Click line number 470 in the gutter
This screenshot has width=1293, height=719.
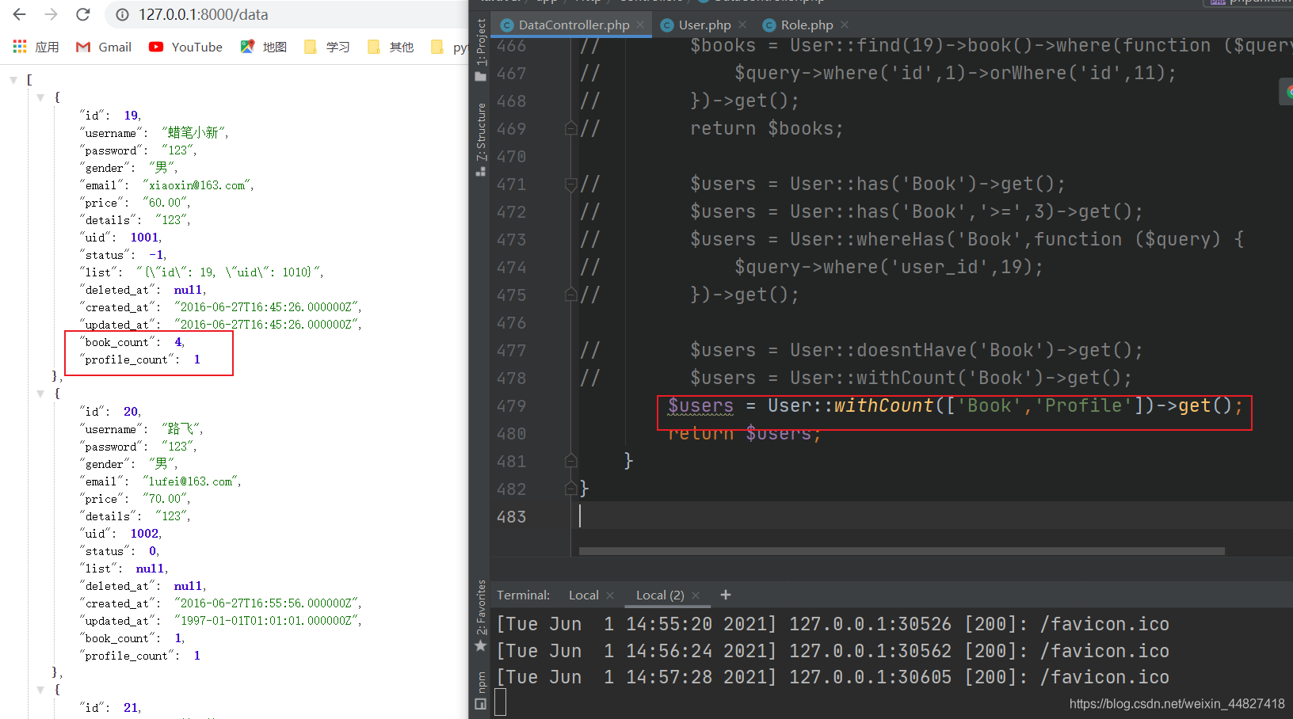[x=511, y=157]
